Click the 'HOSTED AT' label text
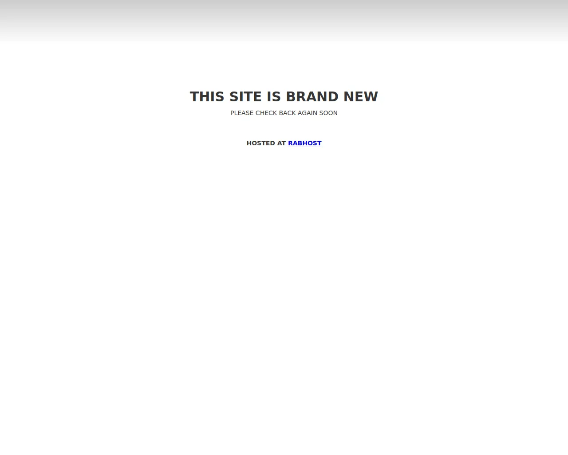Image resolution: width=568 pixels, height=455 pixels. 266,143
